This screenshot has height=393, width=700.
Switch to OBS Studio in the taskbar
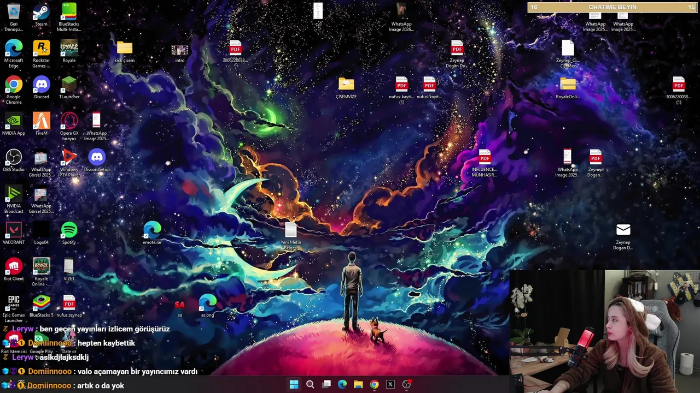tap(406, 384)
